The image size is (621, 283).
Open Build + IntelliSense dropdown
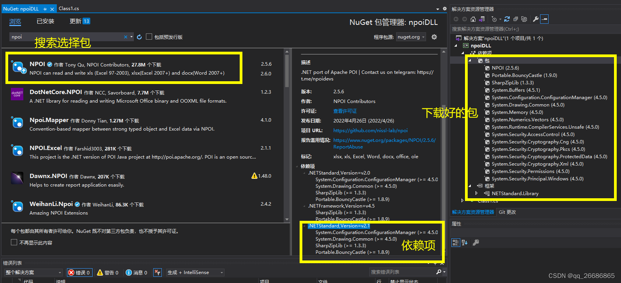tap(195, 273)
